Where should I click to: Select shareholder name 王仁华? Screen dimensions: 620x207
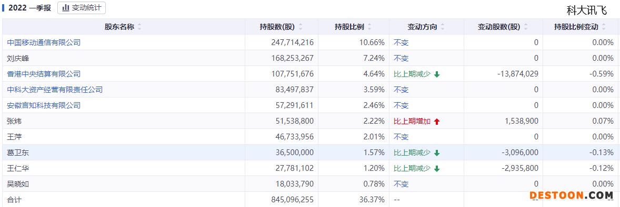18,168
